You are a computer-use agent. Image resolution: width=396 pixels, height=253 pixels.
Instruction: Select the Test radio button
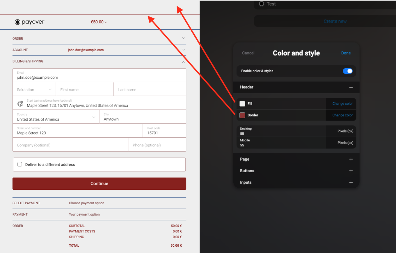pyautogui.click(x=262, y=4)
